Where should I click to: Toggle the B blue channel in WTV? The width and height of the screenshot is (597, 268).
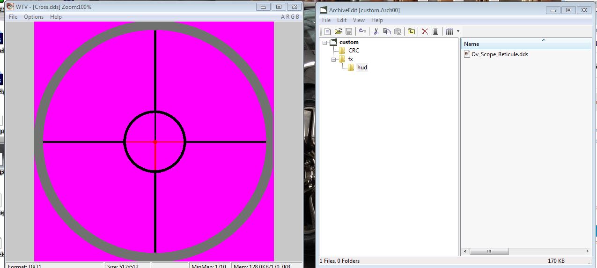point(297,17)
